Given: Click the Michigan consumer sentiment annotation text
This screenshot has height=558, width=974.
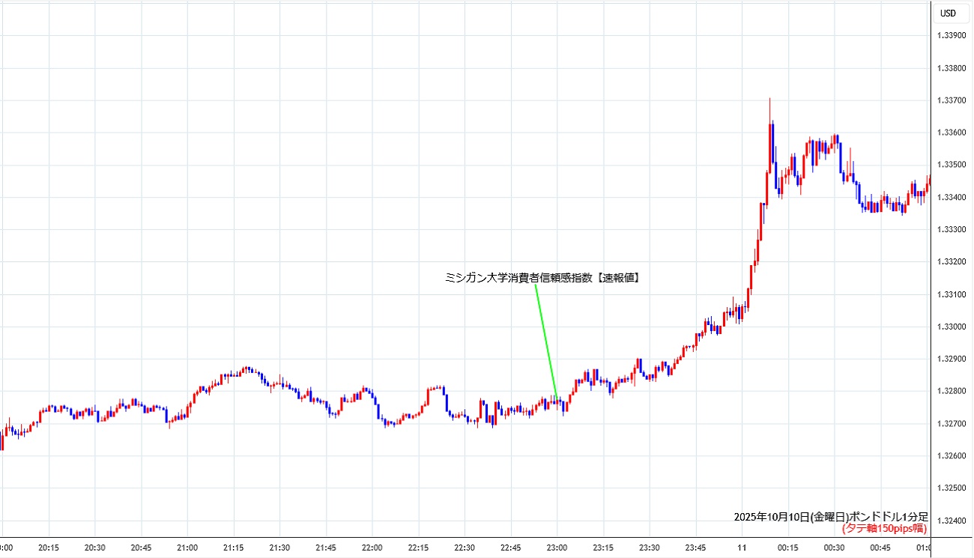Looking at the screenshot, I should tap(547, 278).
